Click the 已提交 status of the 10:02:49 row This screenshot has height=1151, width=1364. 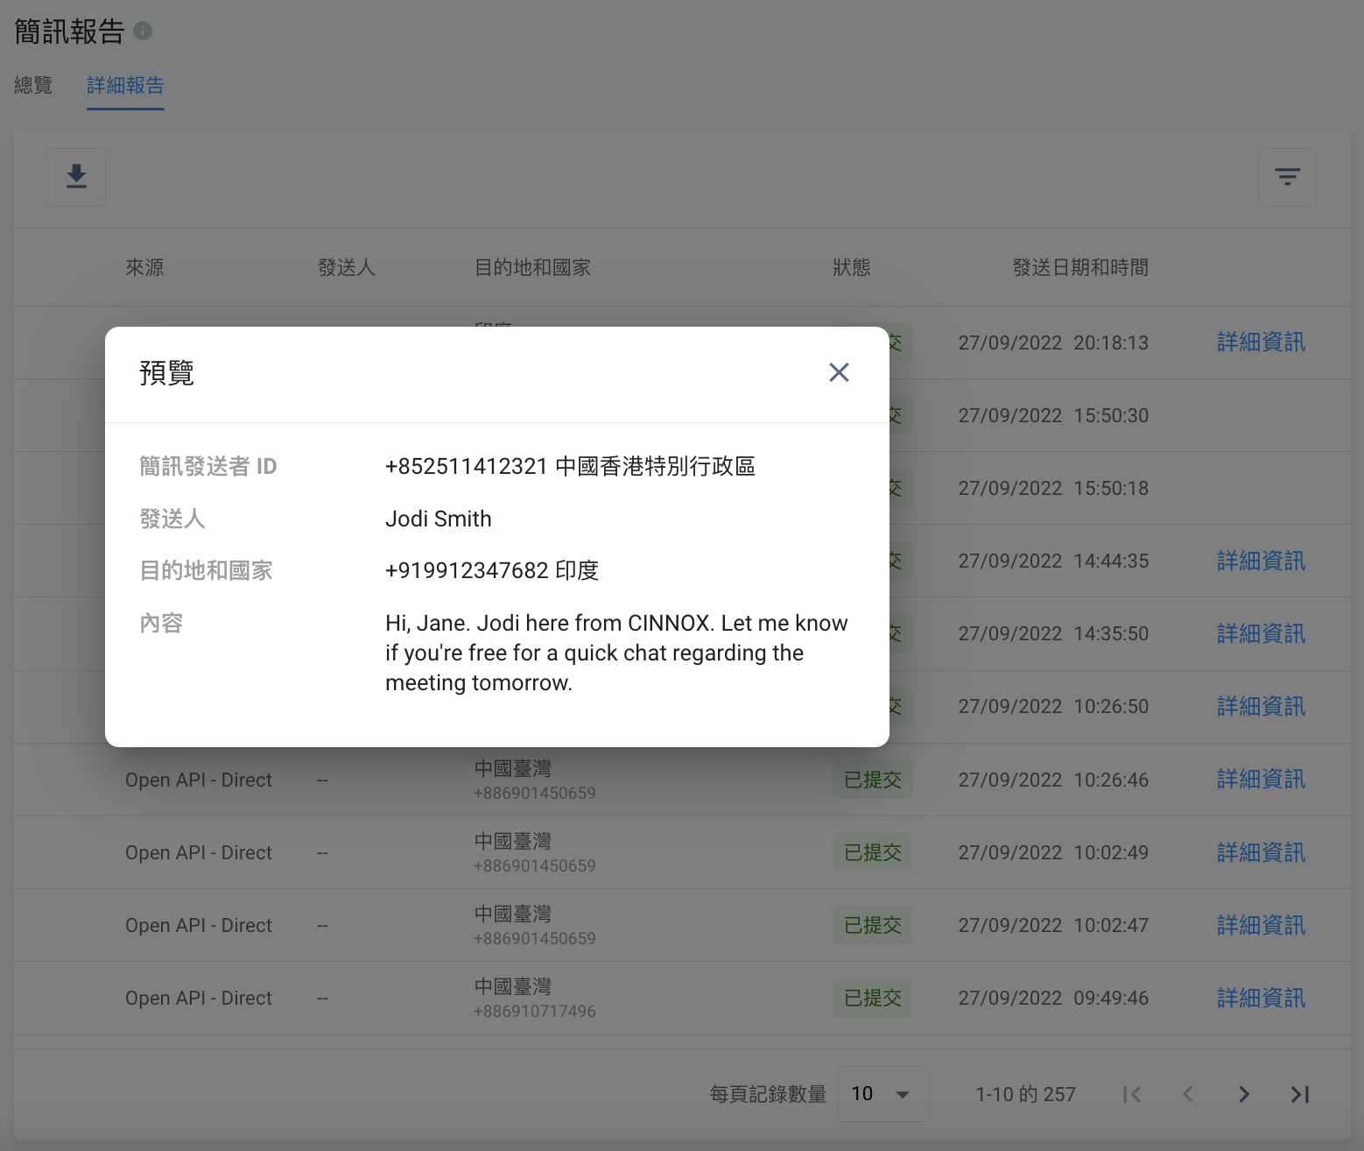[872, 852]
